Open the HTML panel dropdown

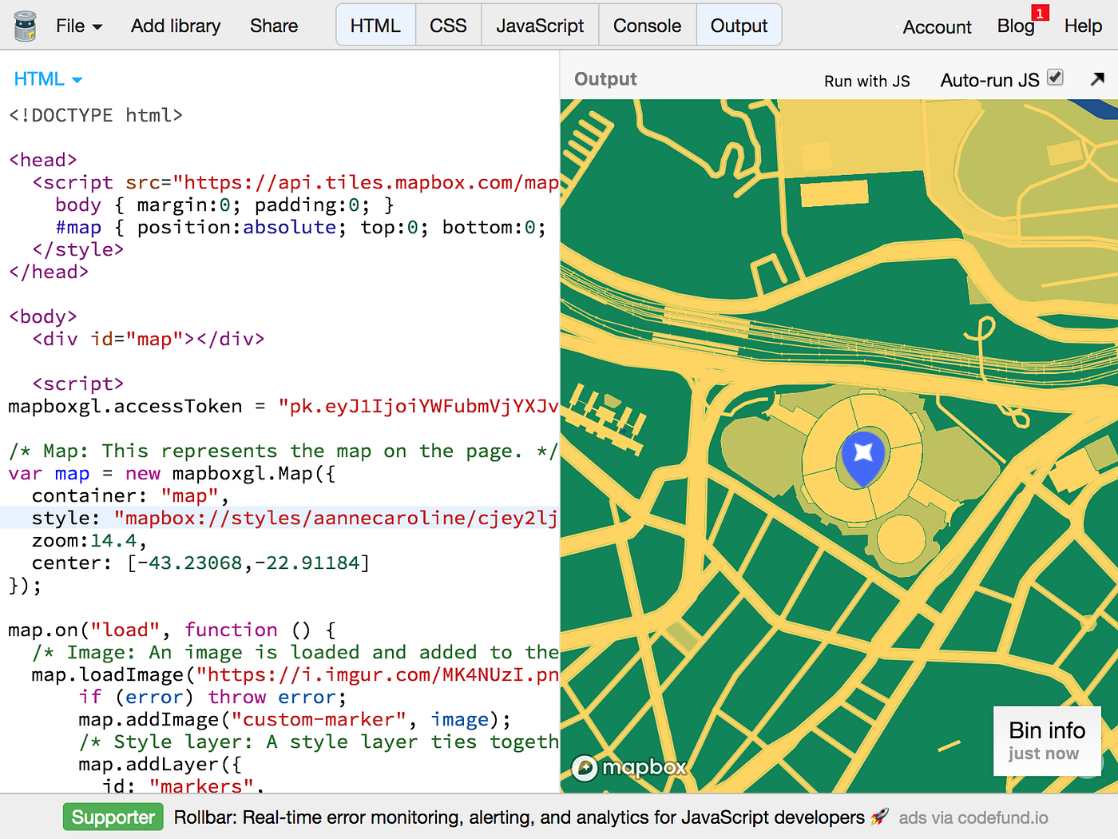[47, 79]
